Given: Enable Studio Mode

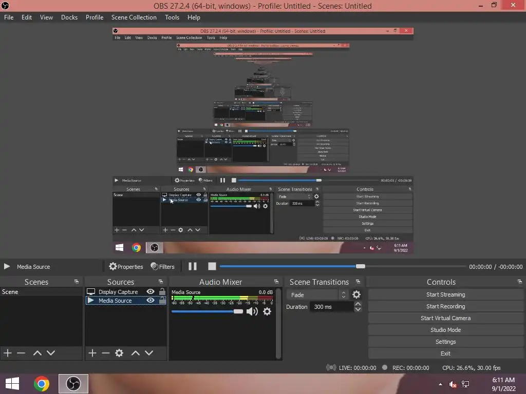Looking at the screenshot, I should click(x=445, y=330).
